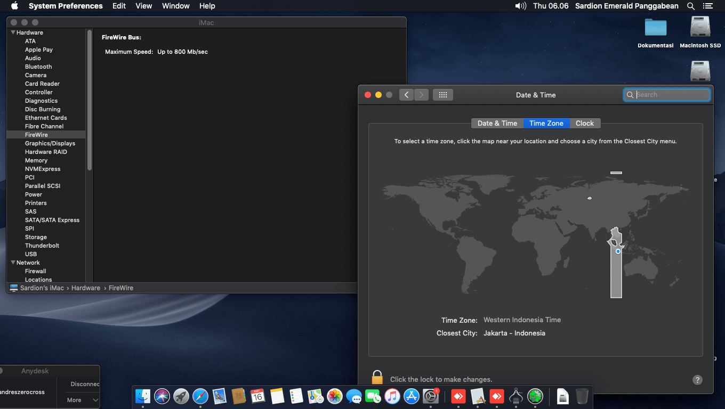Select ATA in the Hardware list
Viewport: 725px width, 409px height.
30,41
